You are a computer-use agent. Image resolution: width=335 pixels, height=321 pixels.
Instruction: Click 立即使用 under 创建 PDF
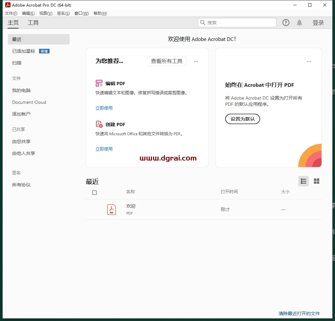point(104,149)
